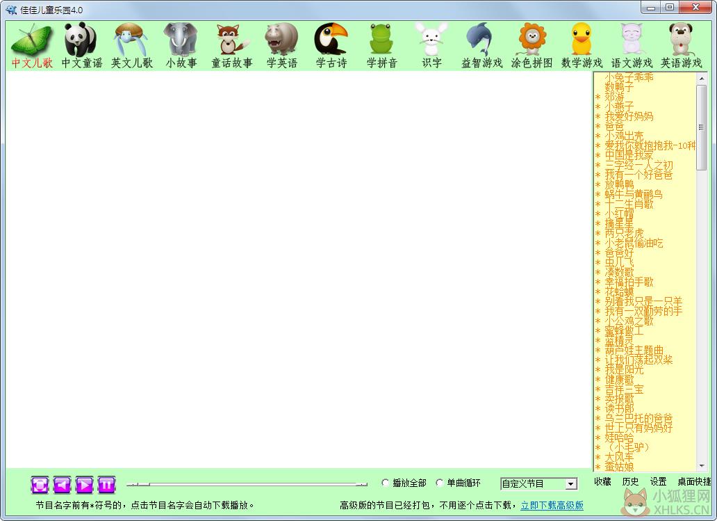The width and height of the screenshot is (717, 521).
Task: Play the song 蓝精灵
Action: pyautogui.click(x=619, y=340)
